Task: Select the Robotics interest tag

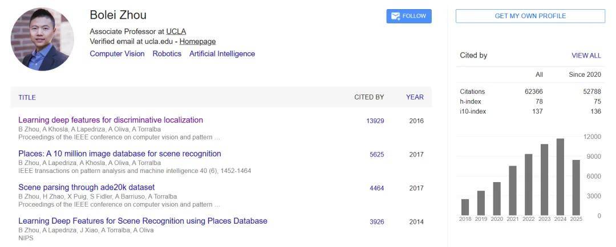Action: pos(167,53)
